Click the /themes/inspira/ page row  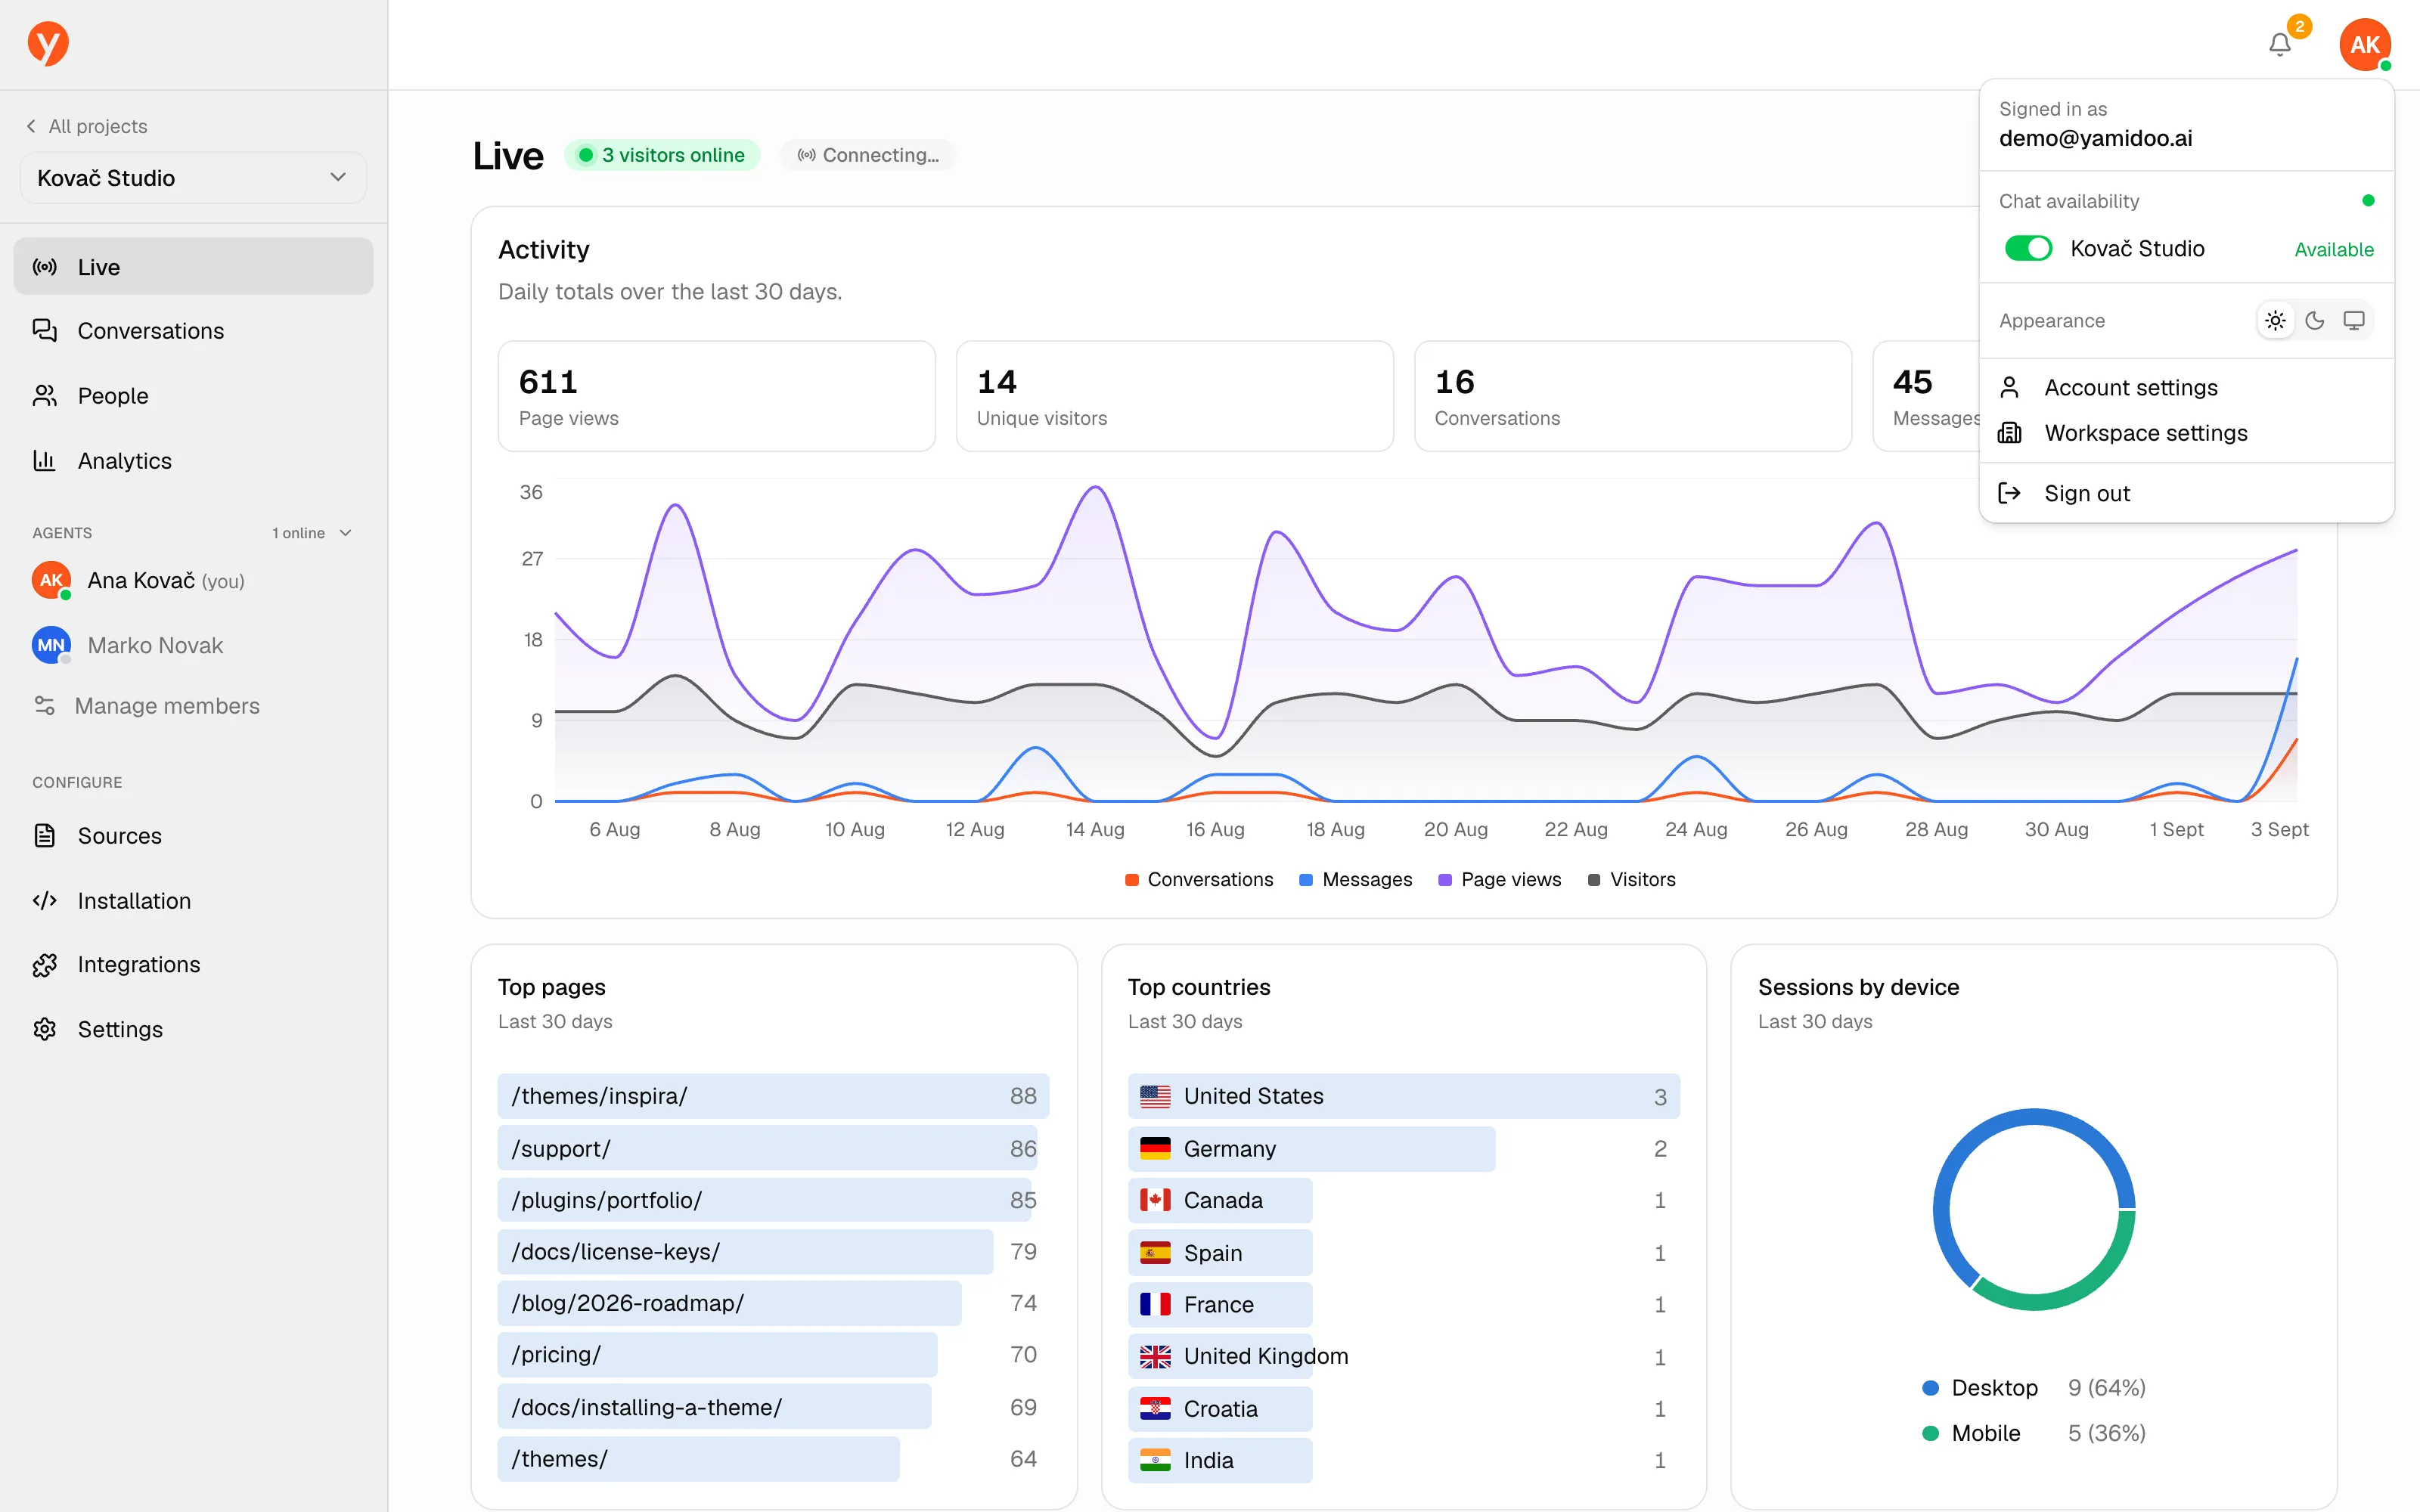coord(773,1096)
